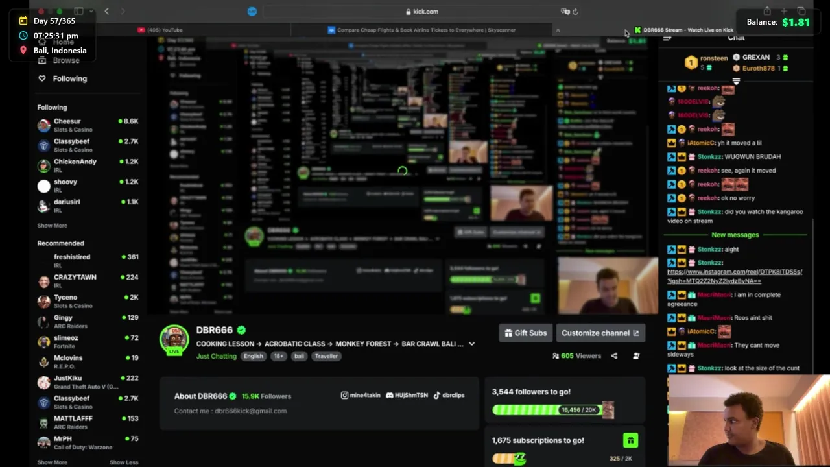Viewport: 830px width, 467px height.
Task: Expand Show More under Following list
Action: (52, 226)
